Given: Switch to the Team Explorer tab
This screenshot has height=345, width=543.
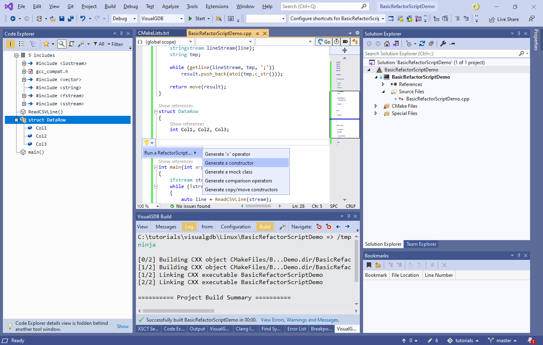Looking at the screenshot, I should click(x=421, y=244).
